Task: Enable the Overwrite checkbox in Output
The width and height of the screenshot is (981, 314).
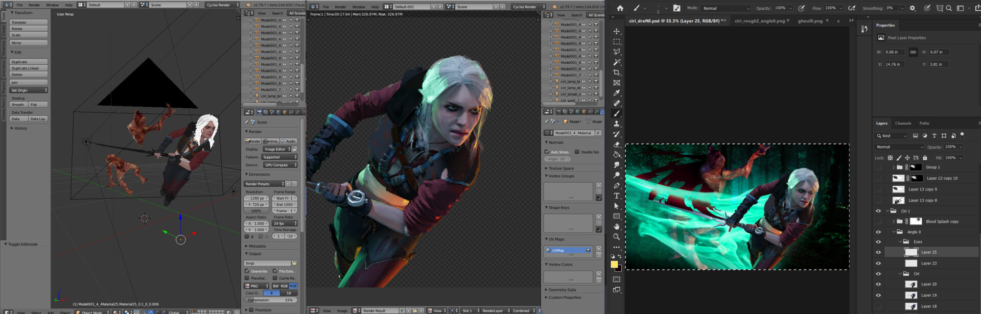Action: [247, 271]
